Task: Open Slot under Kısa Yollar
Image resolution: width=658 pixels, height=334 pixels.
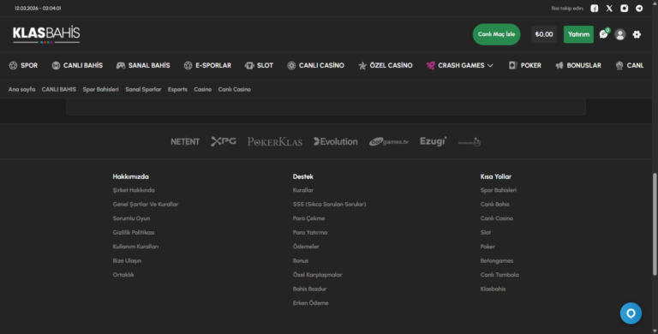Action: pos(486,232)
